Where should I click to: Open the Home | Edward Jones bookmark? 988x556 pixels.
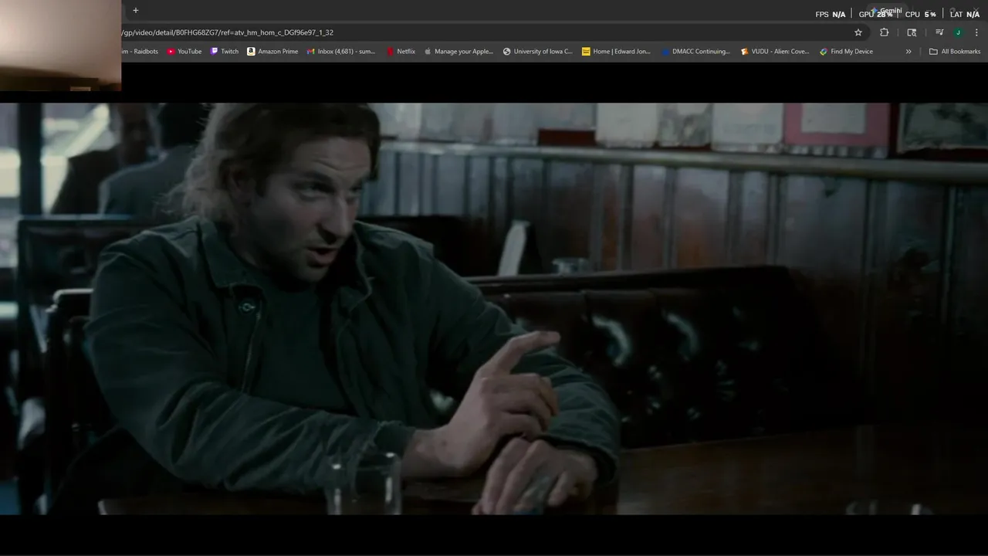coord(616,52)
